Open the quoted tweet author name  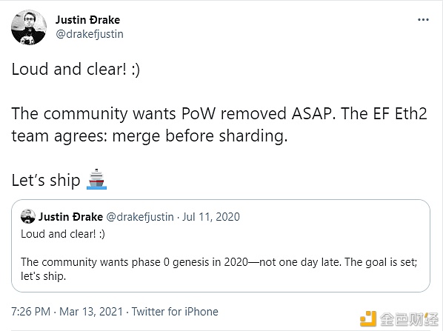coord(70,217)
